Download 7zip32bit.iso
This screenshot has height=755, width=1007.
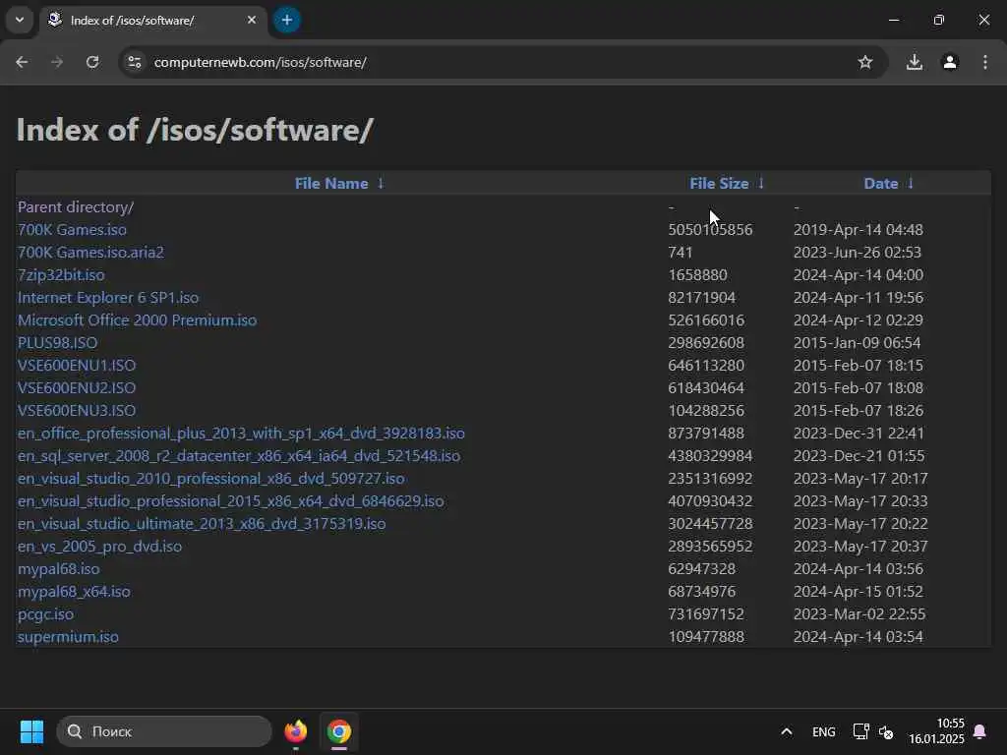point(61,275)
